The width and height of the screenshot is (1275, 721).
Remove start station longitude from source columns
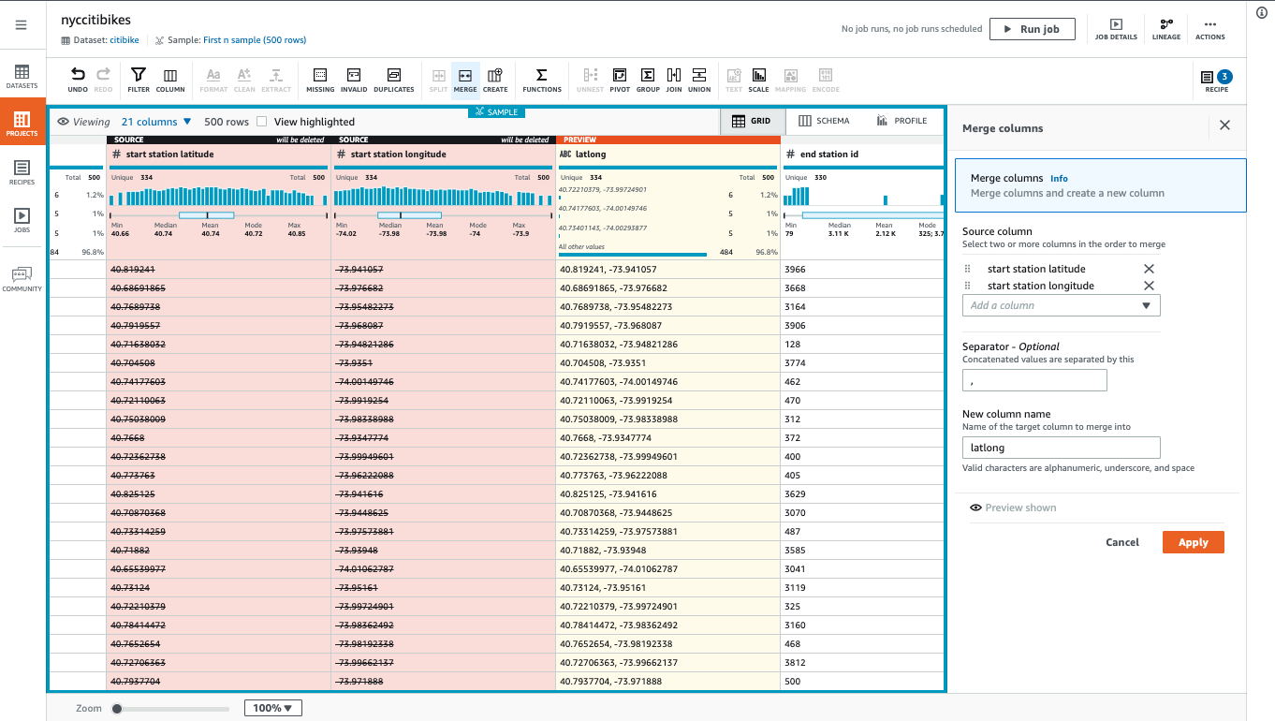[x=1149, y=286]
